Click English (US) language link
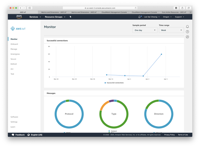Image resolution: width=200 pixels, height=147 pixels. 36,135
